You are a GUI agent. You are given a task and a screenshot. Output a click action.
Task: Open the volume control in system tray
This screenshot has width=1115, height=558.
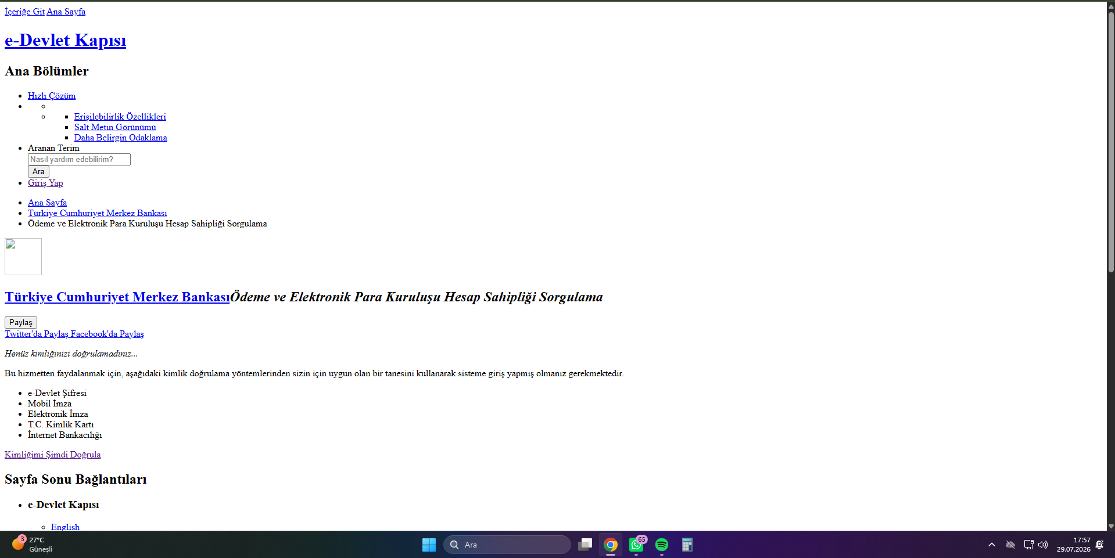[1043, 545]
